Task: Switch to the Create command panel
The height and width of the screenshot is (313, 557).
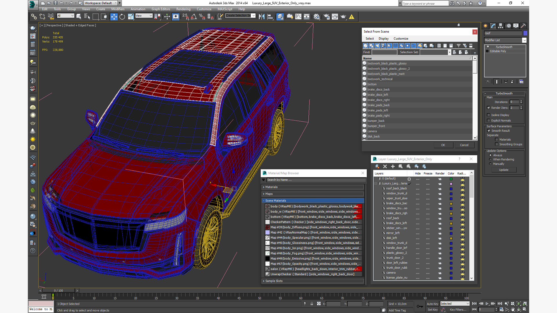Action: pyautogui.click(x=485, y=26)
